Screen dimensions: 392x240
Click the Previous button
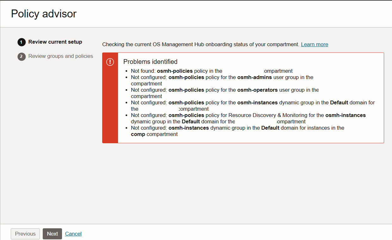(25, 234)
